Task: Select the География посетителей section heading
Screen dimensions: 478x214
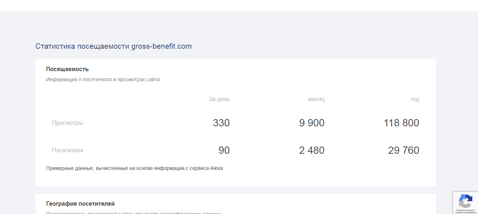Action: tap(80, 204)
